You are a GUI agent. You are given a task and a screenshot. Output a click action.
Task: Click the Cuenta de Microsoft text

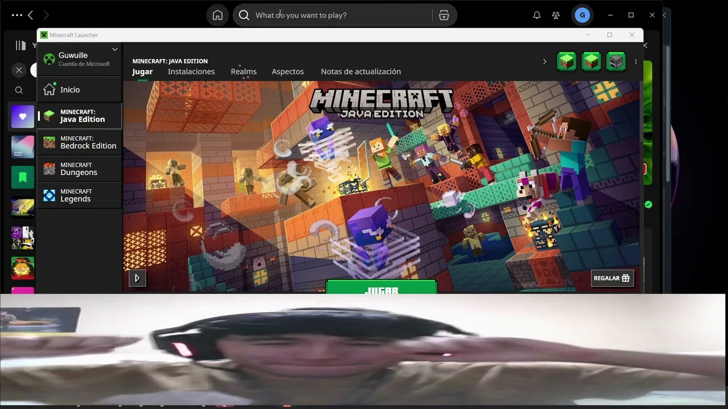(84, 64)
